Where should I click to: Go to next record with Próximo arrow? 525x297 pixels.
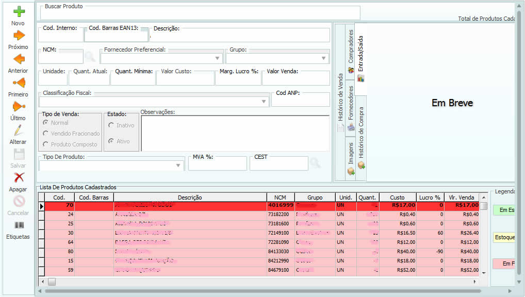19,36
